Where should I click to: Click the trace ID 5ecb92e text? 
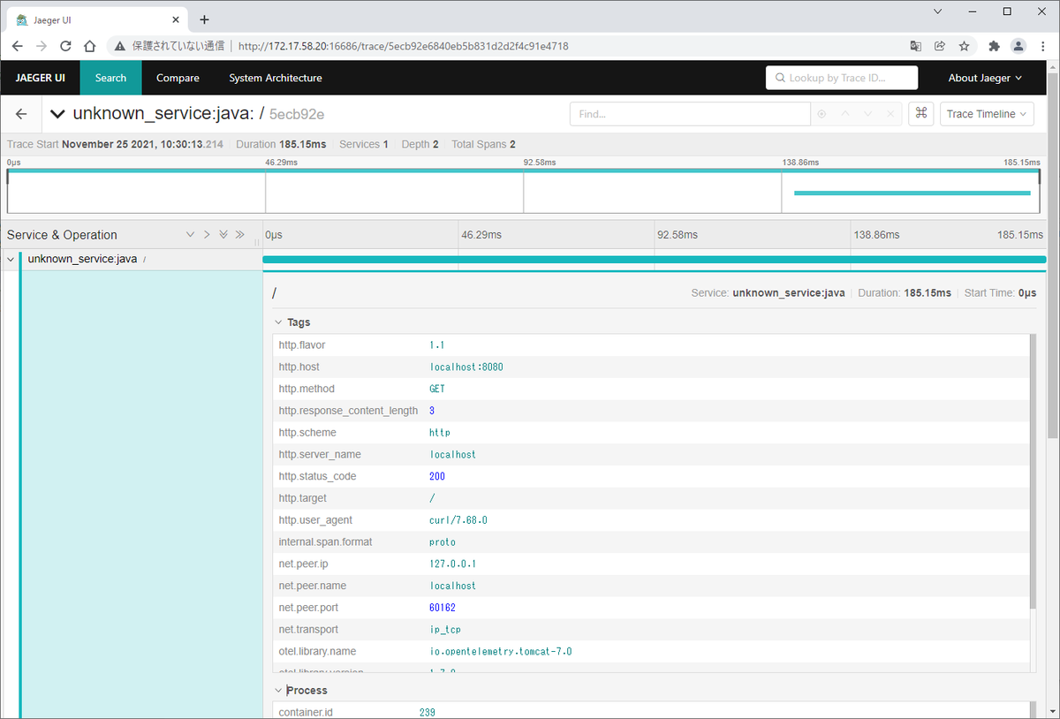[x=296, y=114]
